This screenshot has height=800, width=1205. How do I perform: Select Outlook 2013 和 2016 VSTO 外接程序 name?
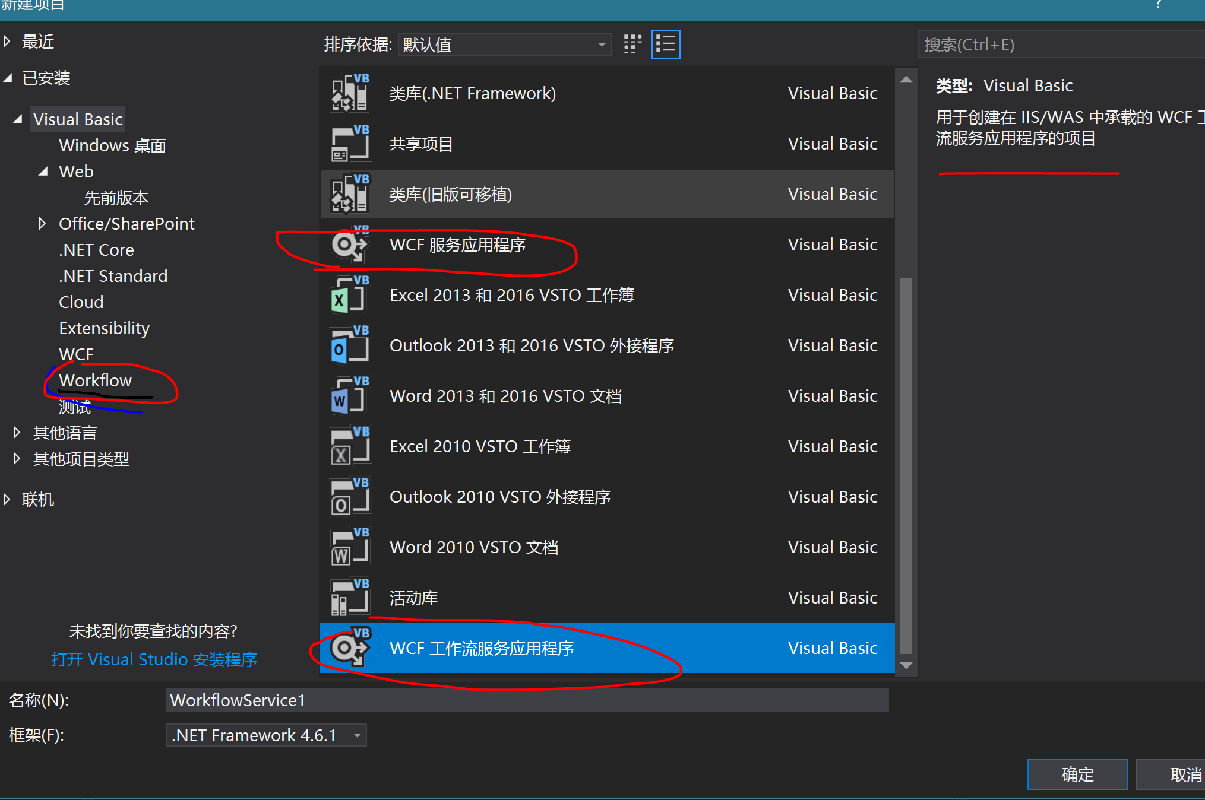[532, 345]
